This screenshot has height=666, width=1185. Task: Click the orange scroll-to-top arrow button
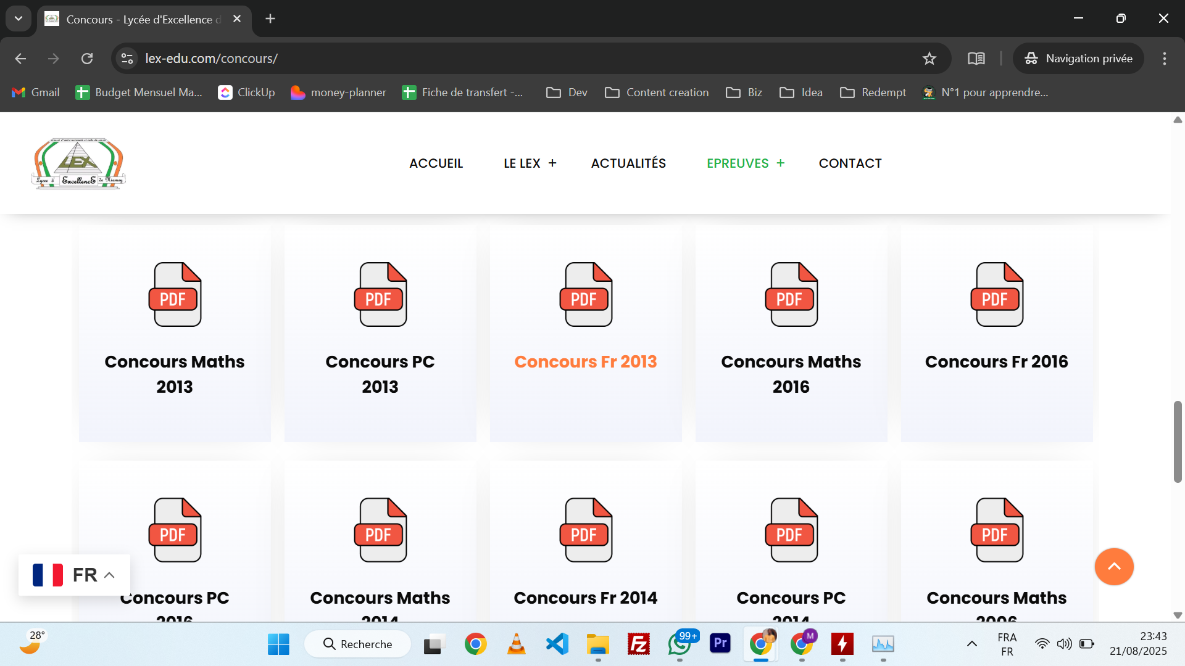coord(1113,566)
